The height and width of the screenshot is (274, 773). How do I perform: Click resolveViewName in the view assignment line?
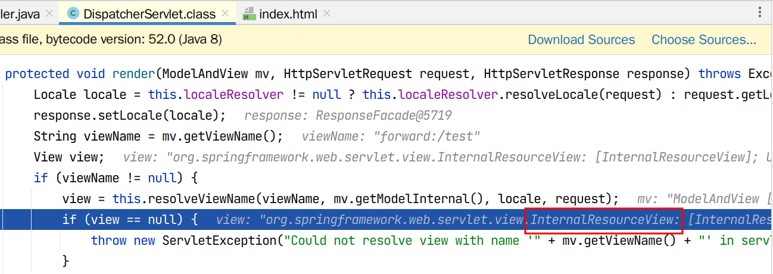point(205,199)
